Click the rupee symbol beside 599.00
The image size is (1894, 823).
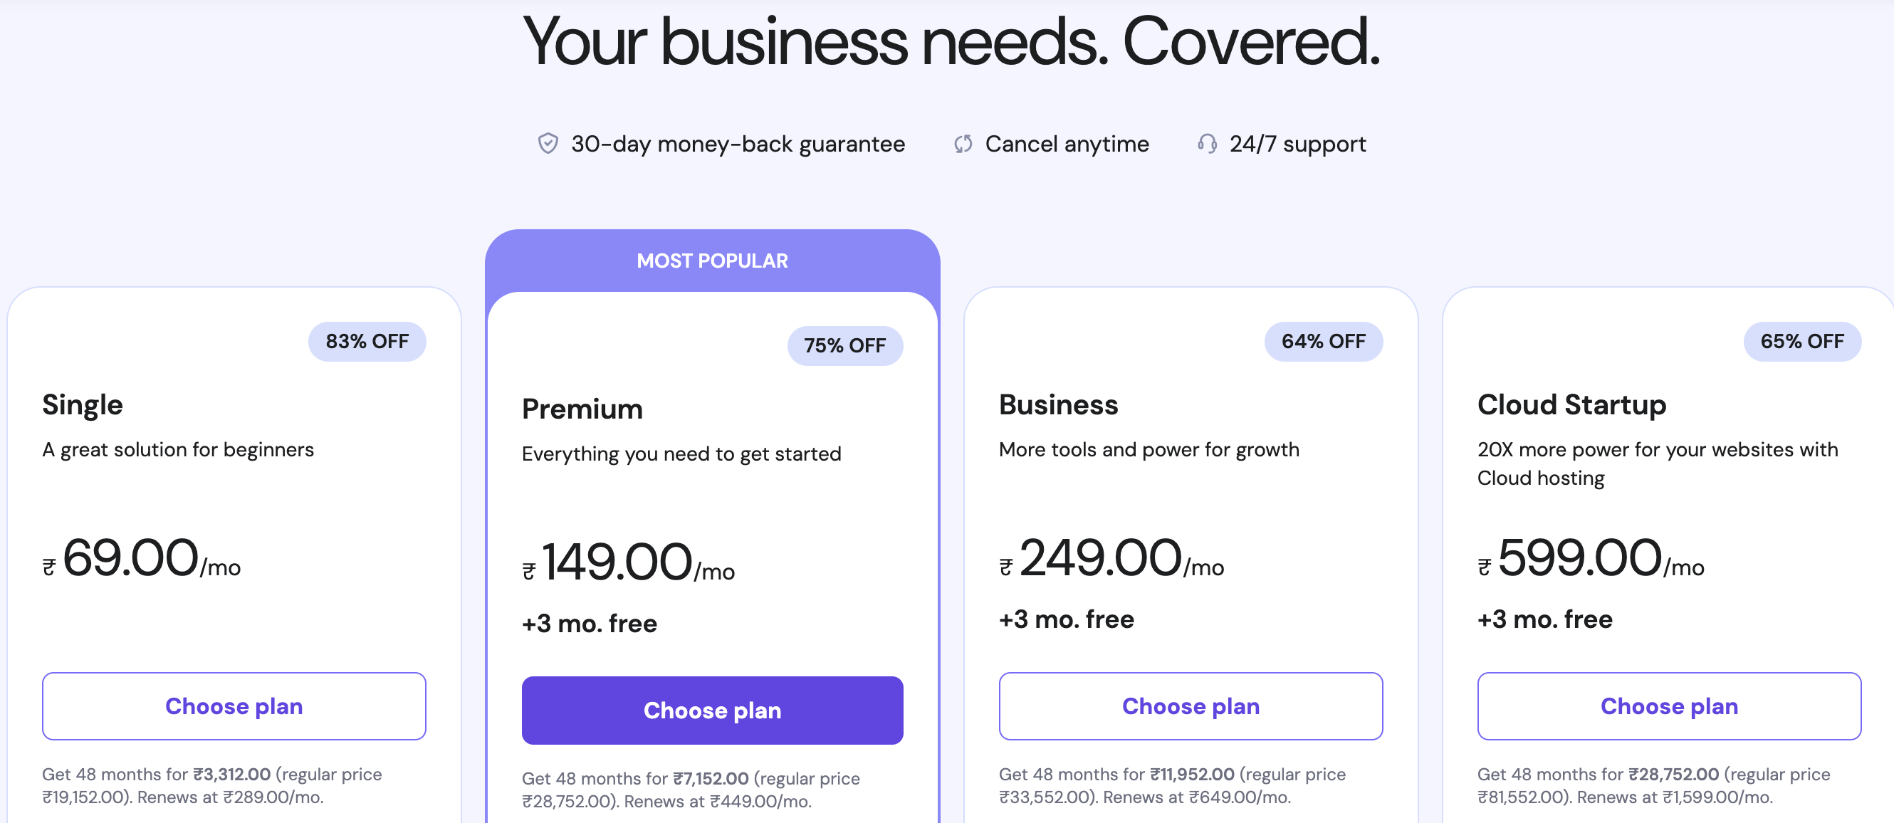[x=1484, y=568]
